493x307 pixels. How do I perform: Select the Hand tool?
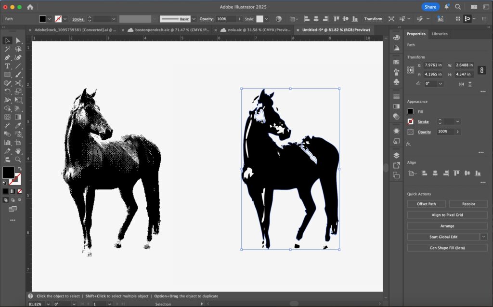18,151
